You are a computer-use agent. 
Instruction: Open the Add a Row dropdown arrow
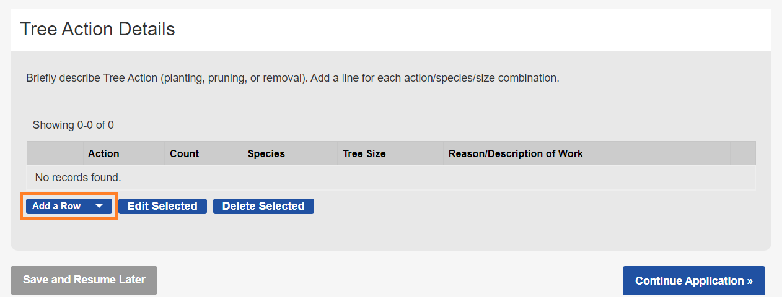(100, 206)
